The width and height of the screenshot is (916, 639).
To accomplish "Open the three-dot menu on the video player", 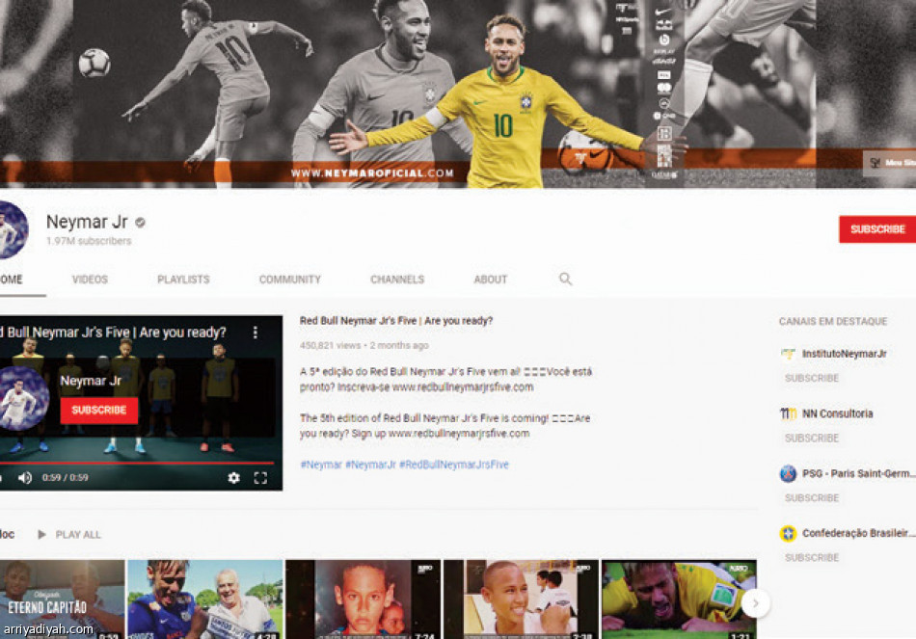I will [256, 333].
